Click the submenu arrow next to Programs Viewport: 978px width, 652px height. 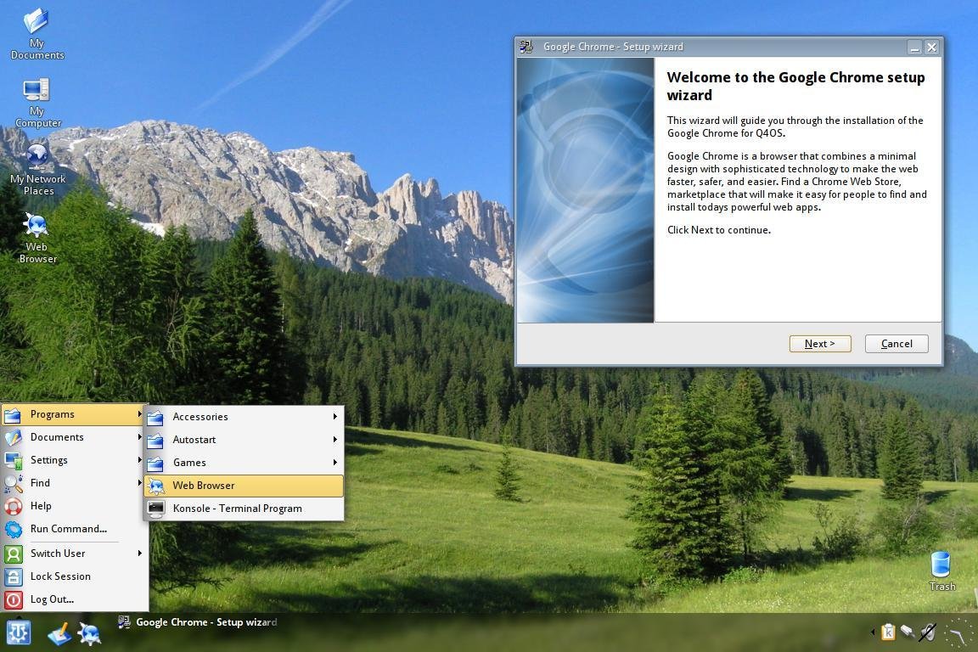140,414
